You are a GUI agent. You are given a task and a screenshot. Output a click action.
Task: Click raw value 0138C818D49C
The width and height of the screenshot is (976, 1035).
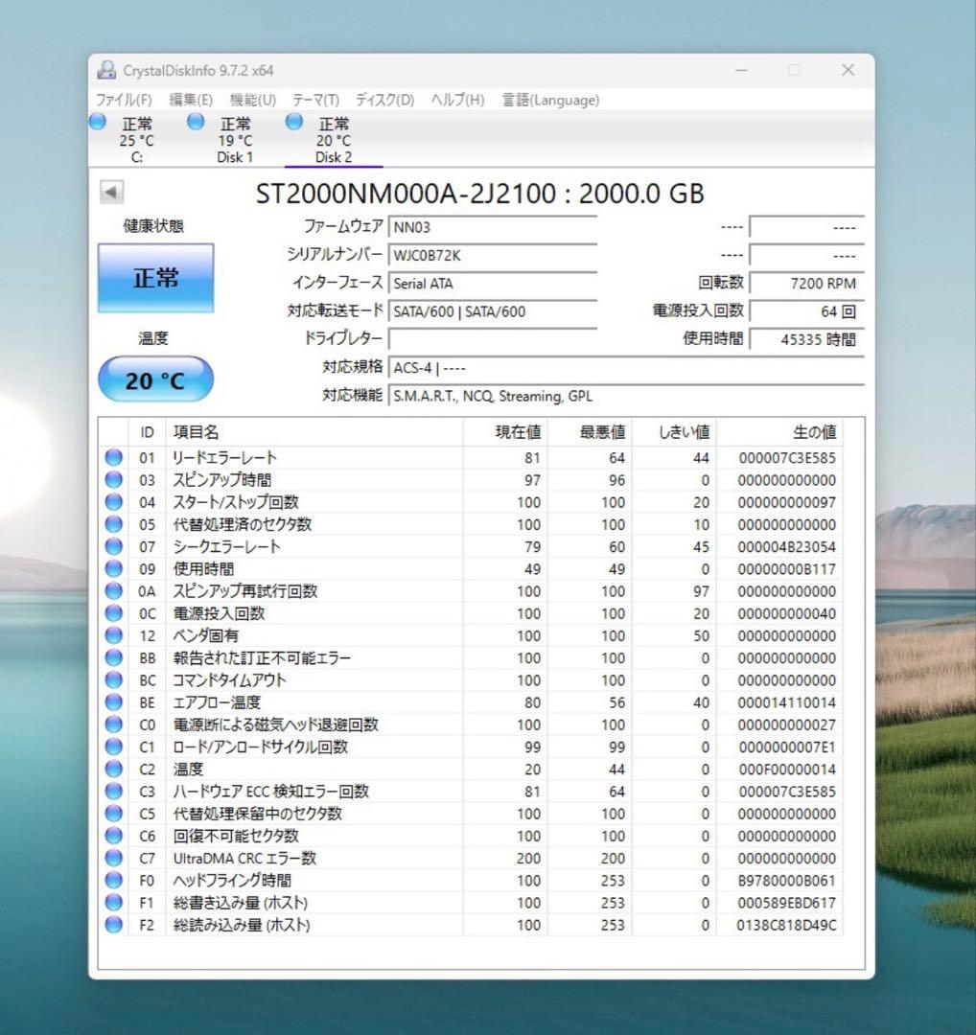tap(786, 925)
